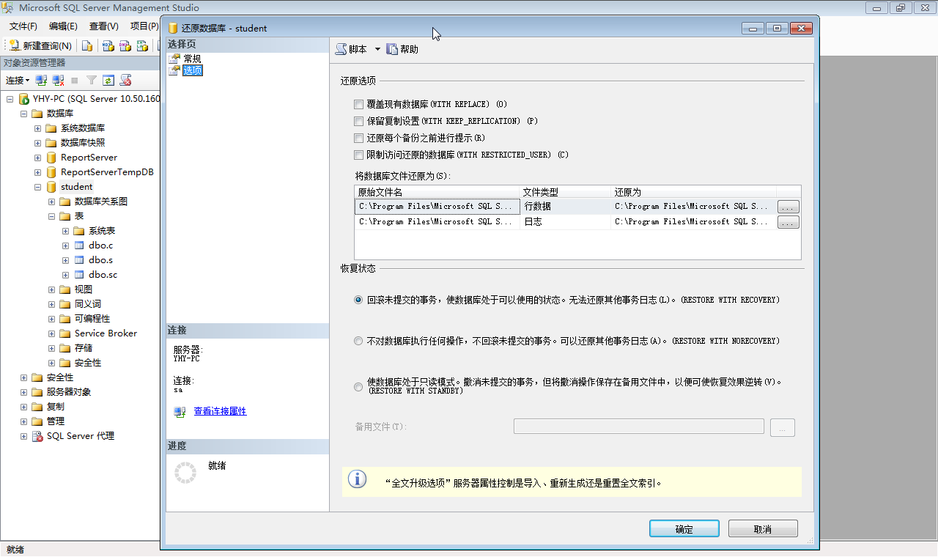Screen dimensions: 938x557
Task: Click the XMLA query toolbar icon
Action: click(x=142, y=45)
